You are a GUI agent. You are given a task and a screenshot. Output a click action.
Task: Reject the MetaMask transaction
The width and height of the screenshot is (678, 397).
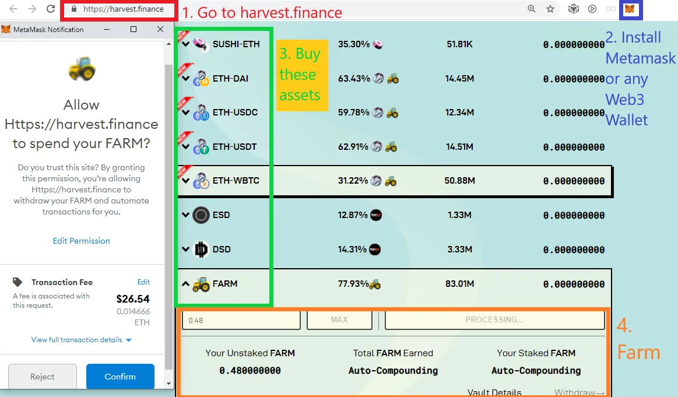point(43,376)
